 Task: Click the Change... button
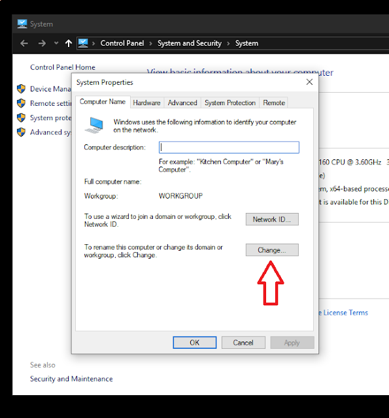pos(272,250)
